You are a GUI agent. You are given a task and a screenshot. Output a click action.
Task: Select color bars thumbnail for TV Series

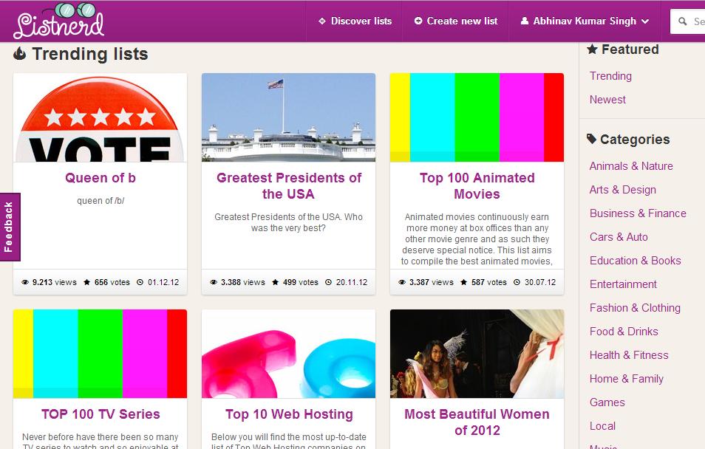tap(101, 354)
